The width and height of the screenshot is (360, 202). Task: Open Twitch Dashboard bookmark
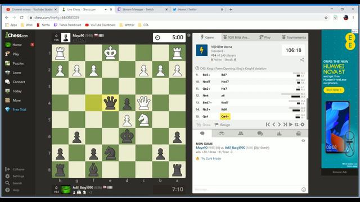67,25
